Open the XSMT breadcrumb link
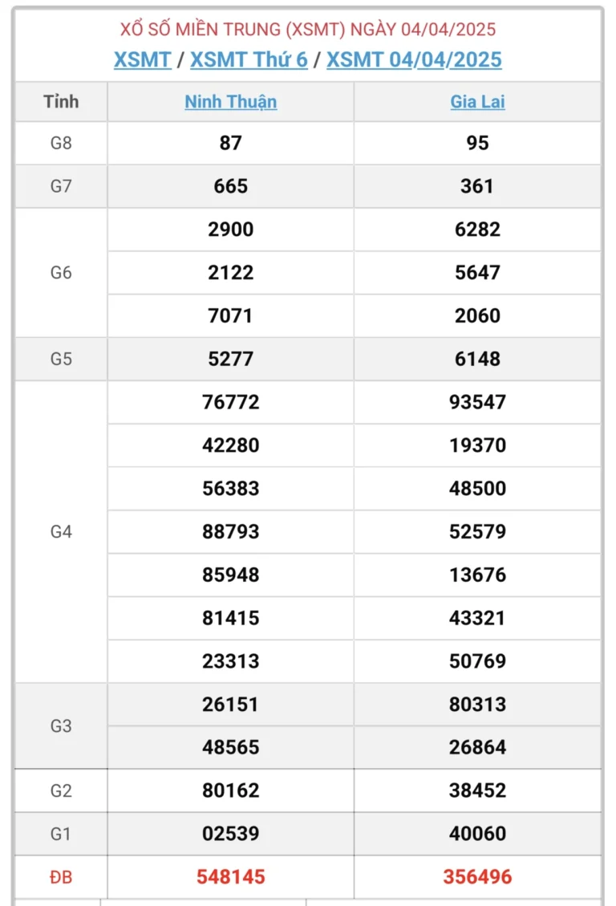The width and height of the screenshot is (616, 906). (142, 59)
